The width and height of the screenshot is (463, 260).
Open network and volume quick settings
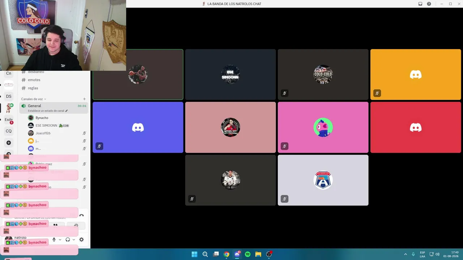pos(434,254)
